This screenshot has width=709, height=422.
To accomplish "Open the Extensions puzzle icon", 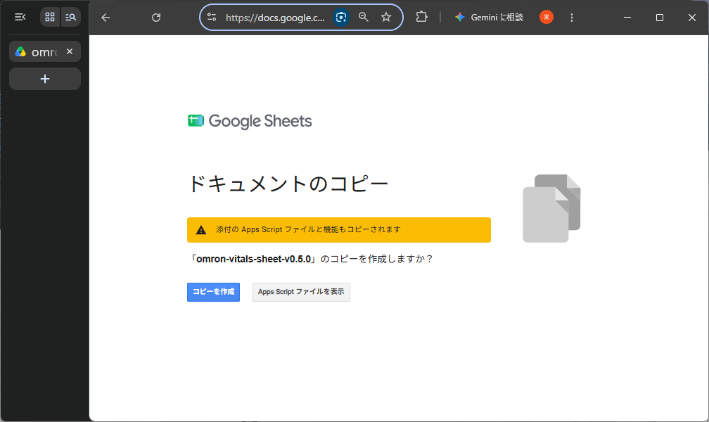I will (421, 17).
